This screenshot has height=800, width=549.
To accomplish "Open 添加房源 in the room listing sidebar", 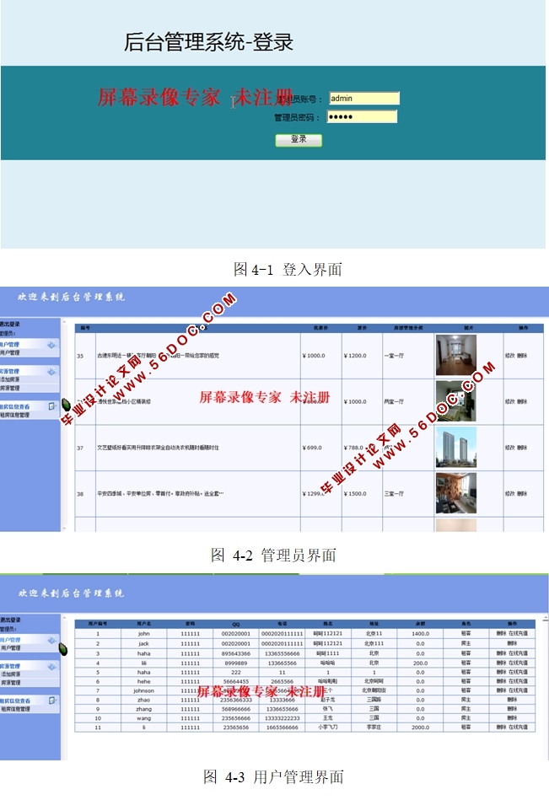I will 11,380.
